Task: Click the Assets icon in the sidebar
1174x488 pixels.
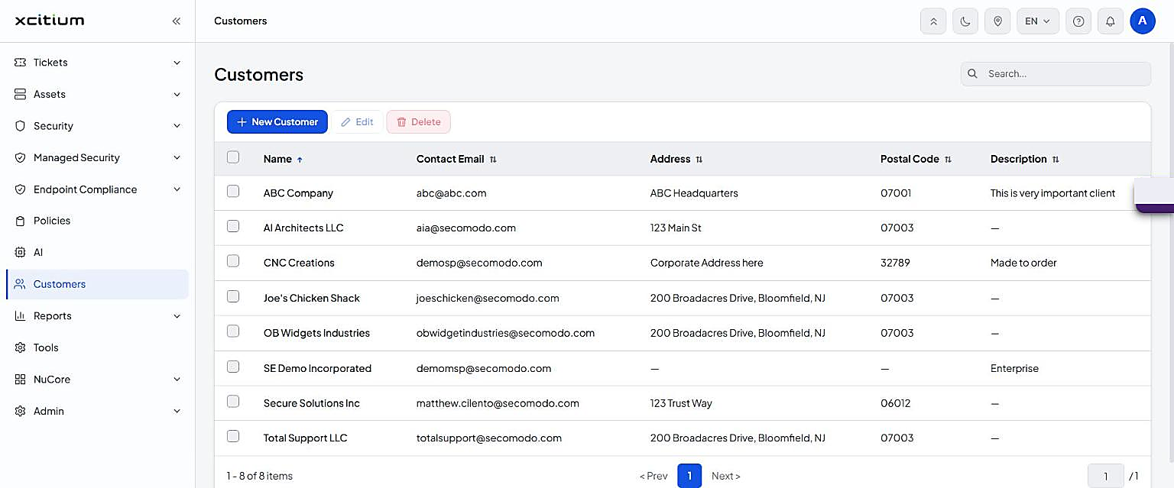Action: click(x=21, y=94)
